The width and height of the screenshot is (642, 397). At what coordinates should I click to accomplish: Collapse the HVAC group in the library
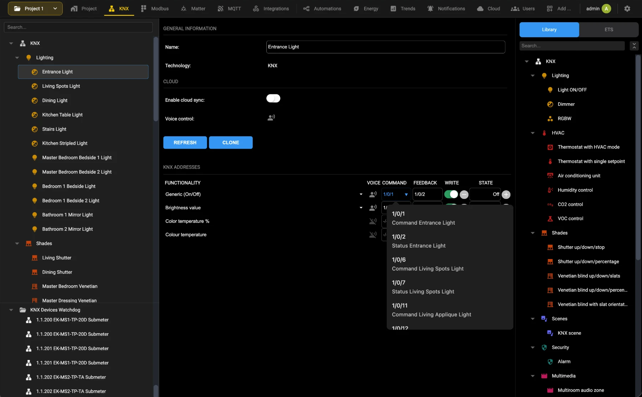point(533,133)
